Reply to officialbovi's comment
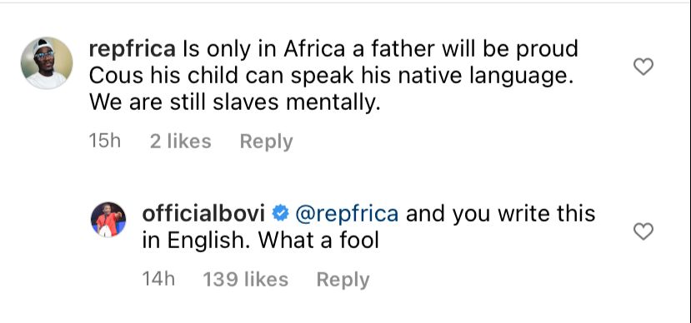Image resolution: width=691 pixels, height=323 pixels. 343,280
